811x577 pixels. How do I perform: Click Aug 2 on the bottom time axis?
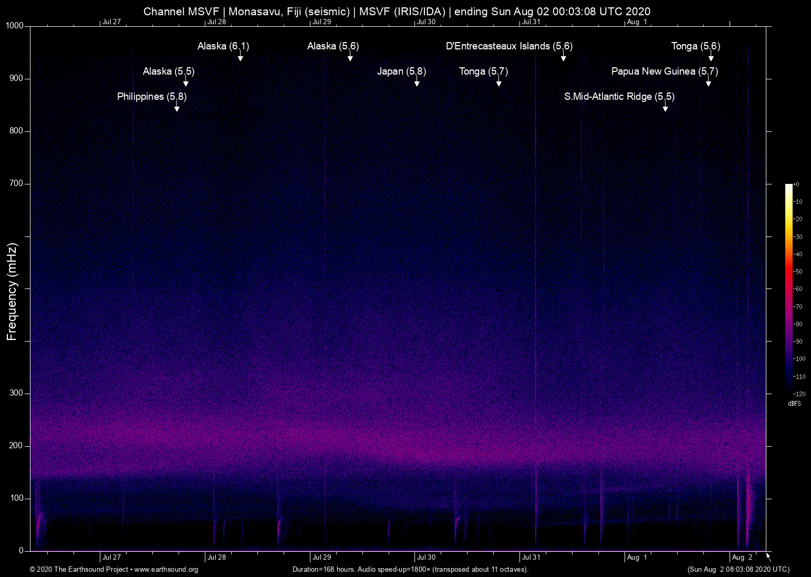tap(742, 557)
